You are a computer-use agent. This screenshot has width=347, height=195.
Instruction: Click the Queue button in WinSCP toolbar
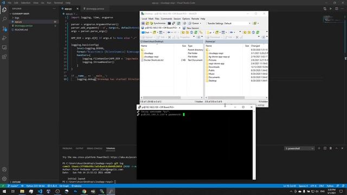click(194, 23)
